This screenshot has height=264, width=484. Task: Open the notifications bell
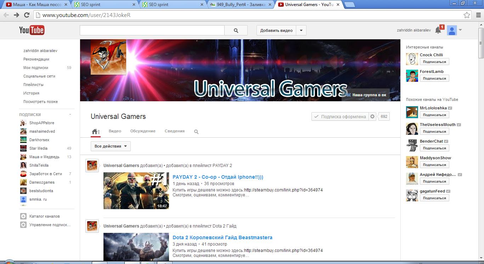tap(438, 30)
